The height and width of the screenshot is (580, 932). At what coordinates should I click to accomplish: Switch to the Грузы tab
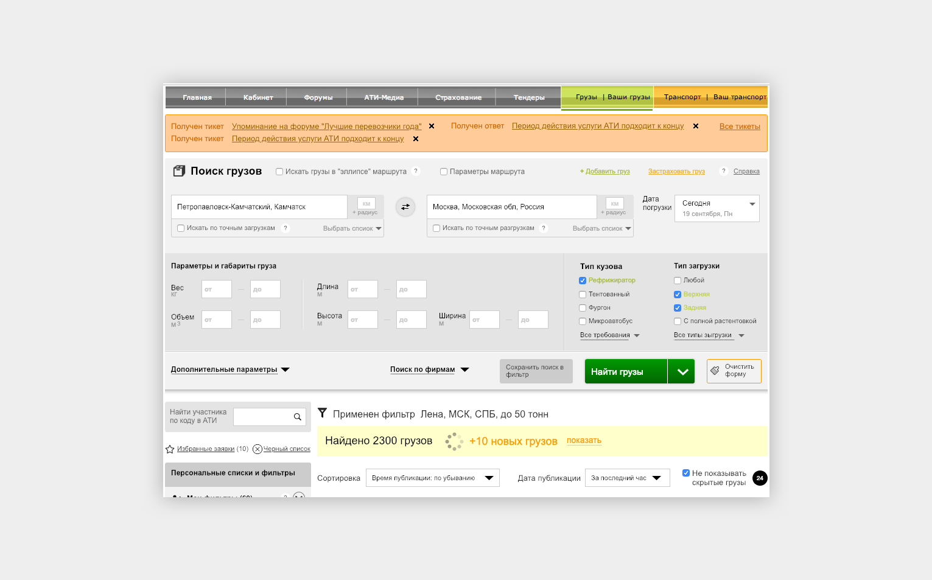pos(587,97)
